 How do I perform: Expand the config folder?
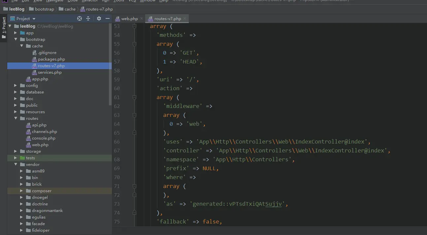pos(16,86)
